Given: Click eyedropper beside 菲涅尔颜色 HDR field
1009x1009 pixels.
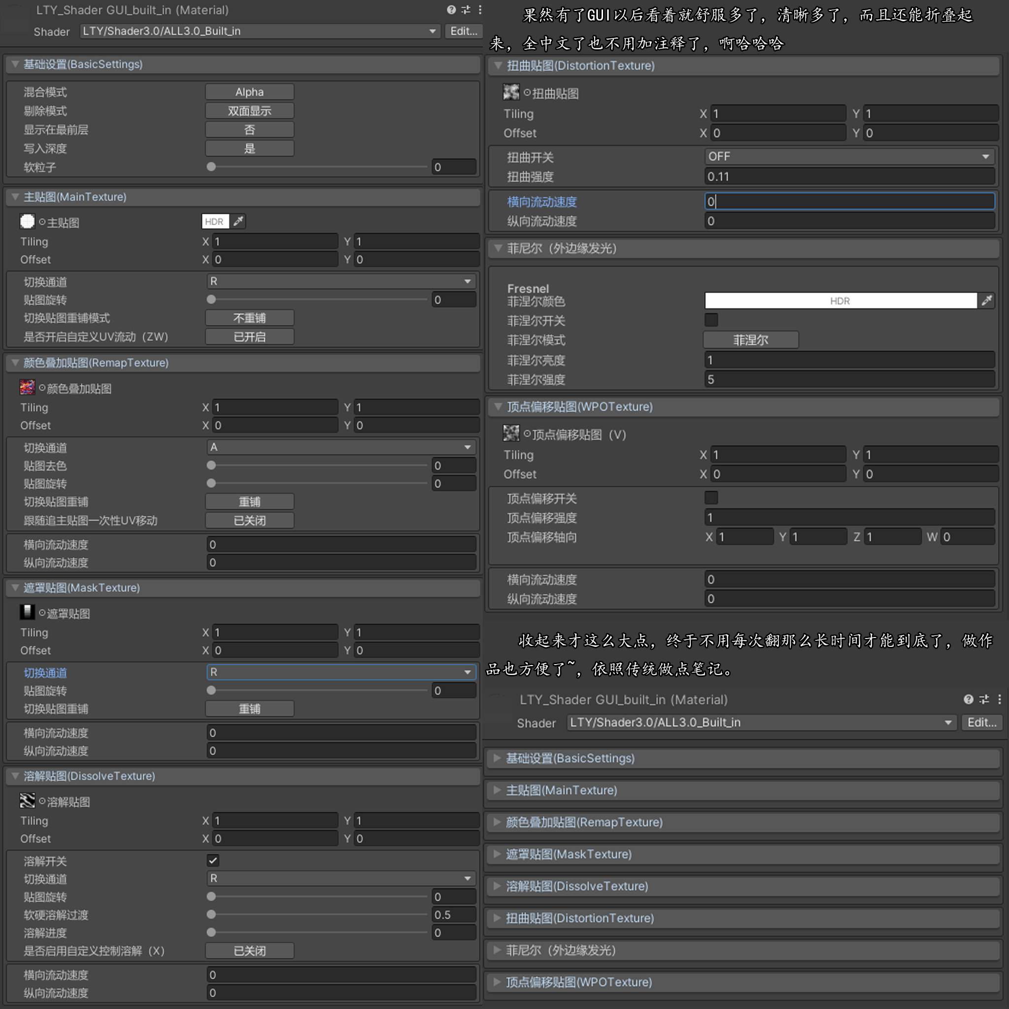Looking at the screenshot, I should click(986, 301).
